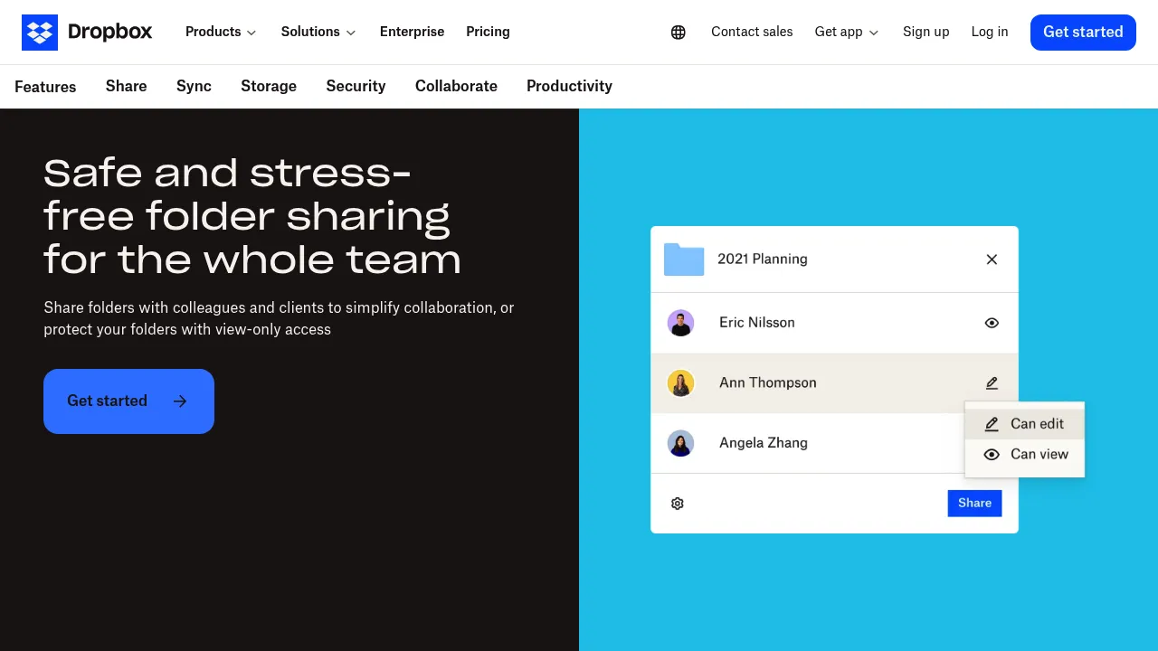Click Ann Thompson's avatar
Image resolution: width=1158 pixels, height=651 pixels.
[680, 383]
